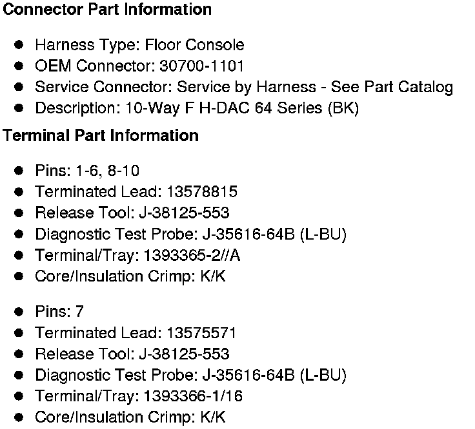This screenshot has height=429, width=475.
Task: Click Diagnostic Test Probe line above 1393365-2//A
Action: pyautogui.click(x=191, y=234)
